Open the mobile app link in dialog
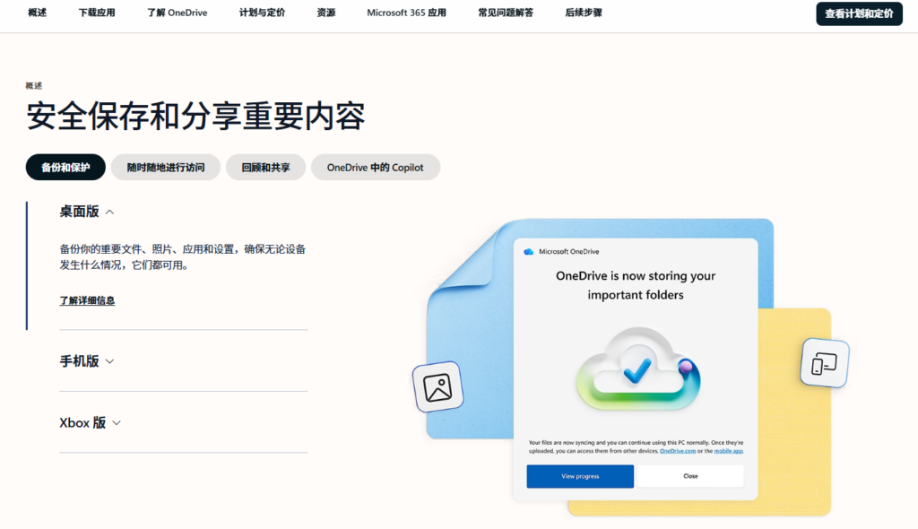This screenshot has height=529, width=918. tap(728, 451)
